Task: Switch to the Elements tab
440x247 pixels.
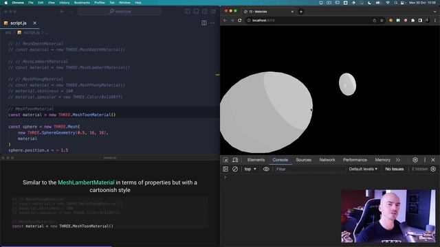Action: pyautogui.click(x=256, y=160)
